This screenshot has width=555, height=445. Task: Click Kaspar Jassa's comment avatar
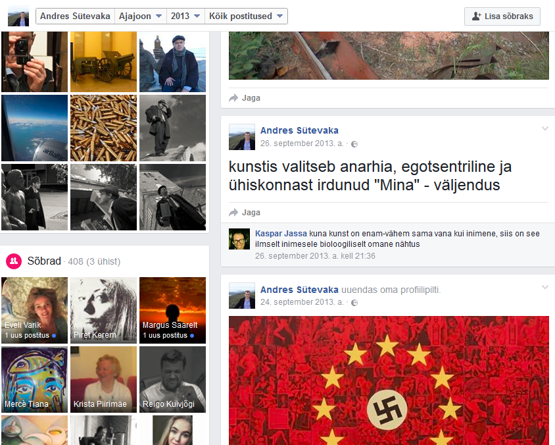pos(239,239)
